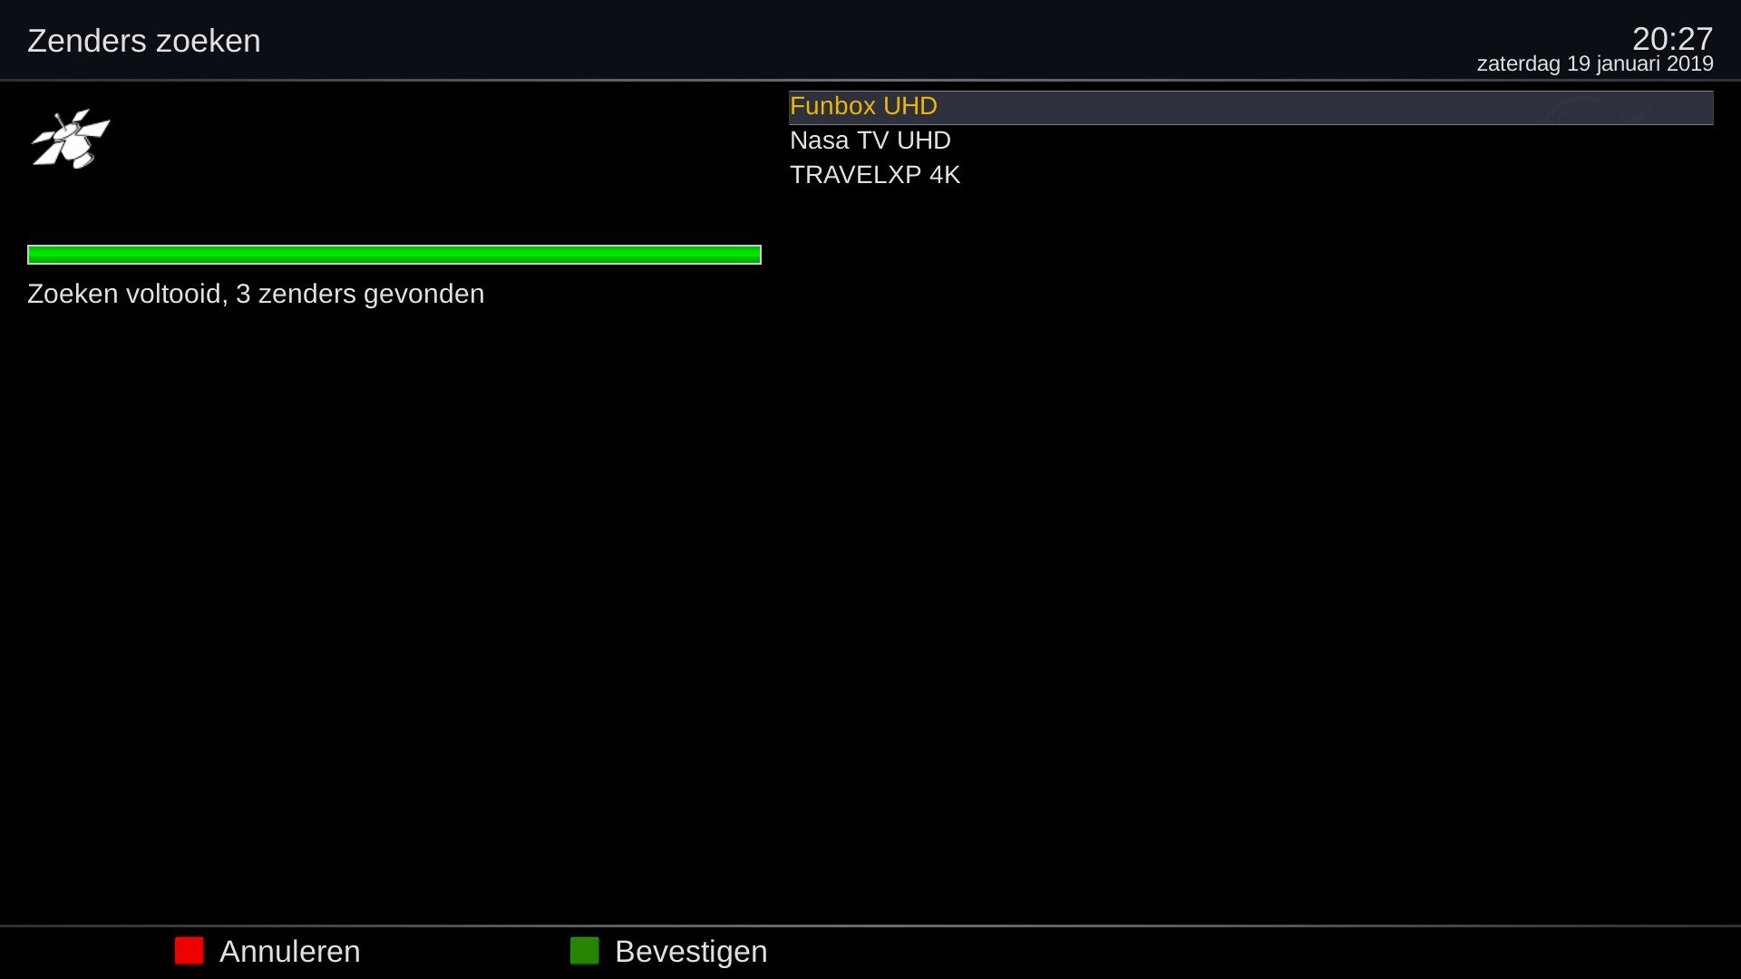Click the Annuleren label
1741x979 pixels.
(290, 952)
